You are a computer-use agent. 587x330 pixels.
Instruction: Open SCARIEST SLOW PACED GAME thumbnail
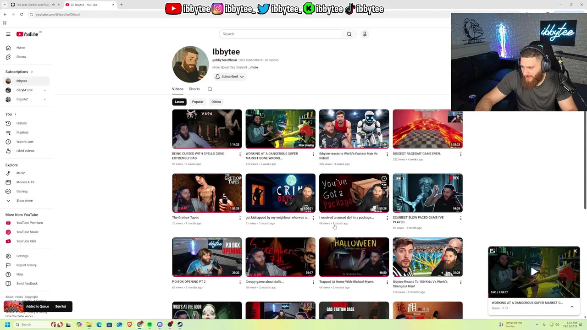(x=427, y=193)
